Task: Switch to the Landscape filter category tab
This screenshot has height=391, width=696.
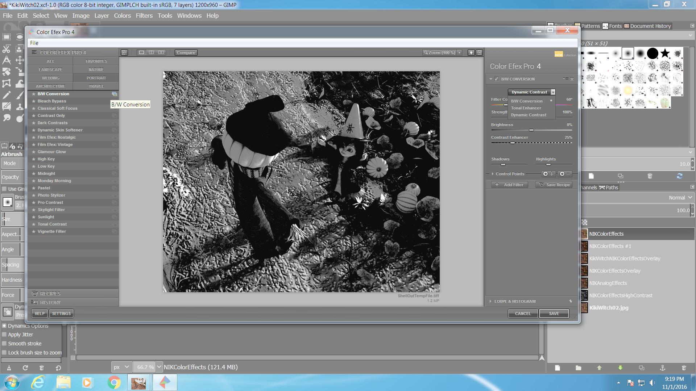Action: coord(50,70)
